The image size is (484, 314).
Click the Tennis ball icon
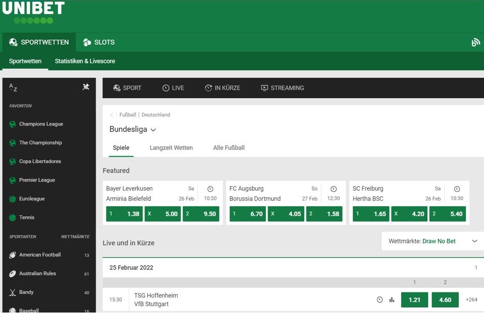point(13,217)
